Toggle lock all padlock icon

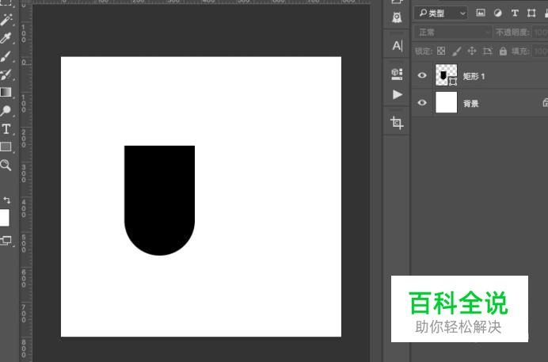503,51
